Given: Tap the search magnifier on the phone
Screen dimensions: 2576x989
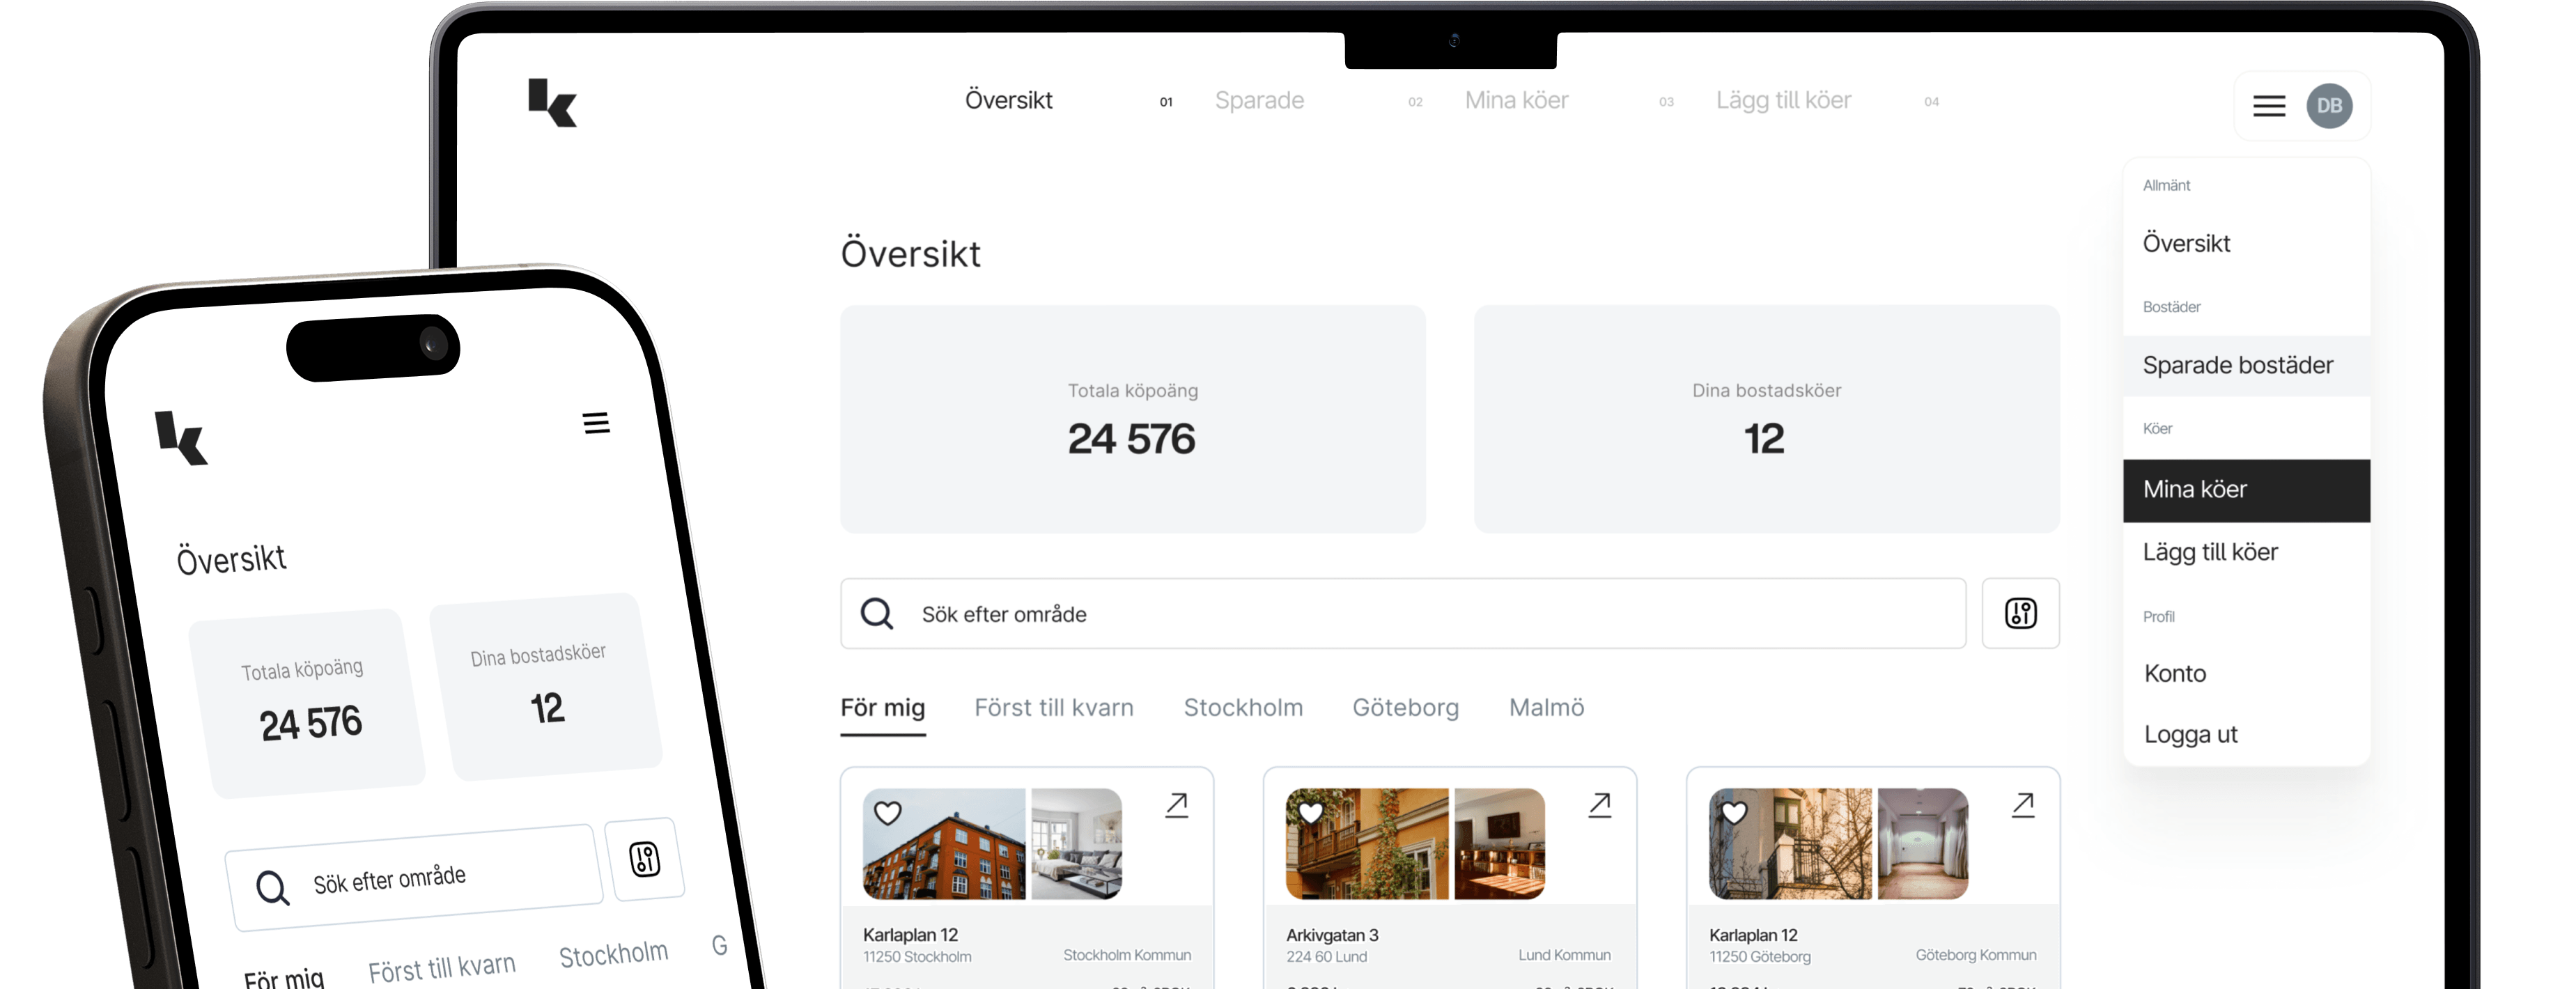Looking at the screenshot, I should click(272, 887).
